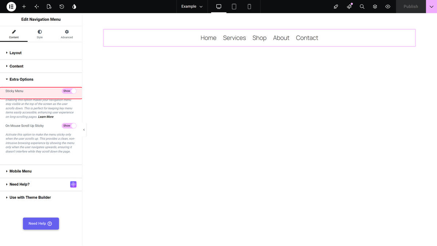Open document settings page icon

[x=49, y=7]
